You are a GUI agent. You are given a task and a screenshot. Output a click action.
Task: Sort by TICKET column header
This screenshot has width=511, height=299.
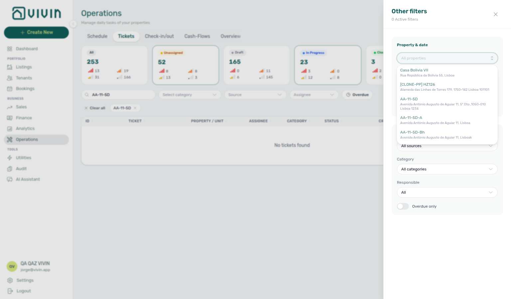pos(135,121)
